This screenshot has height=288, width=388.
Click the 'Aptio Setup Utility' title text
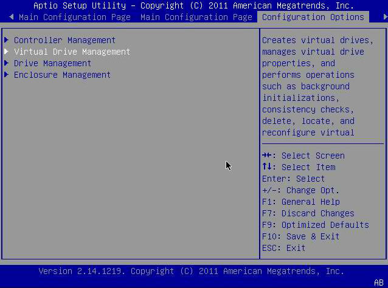point(80,5)
